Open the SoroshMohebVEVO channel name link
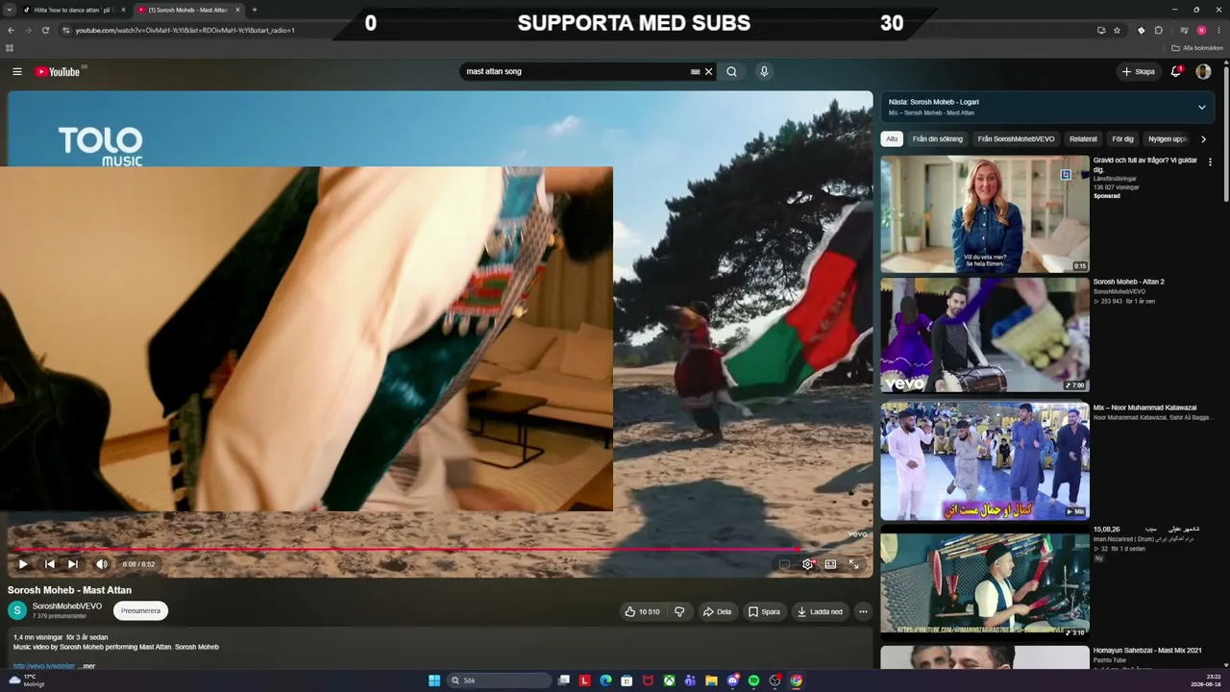 coord(67,606)
